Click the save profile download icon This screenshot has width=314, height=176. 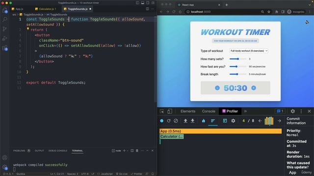(x=192, y=121)
